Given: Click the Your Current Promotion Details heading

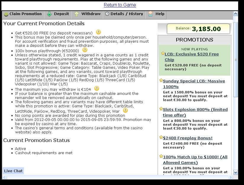Looking at the screenshot, I should [44, 23].
